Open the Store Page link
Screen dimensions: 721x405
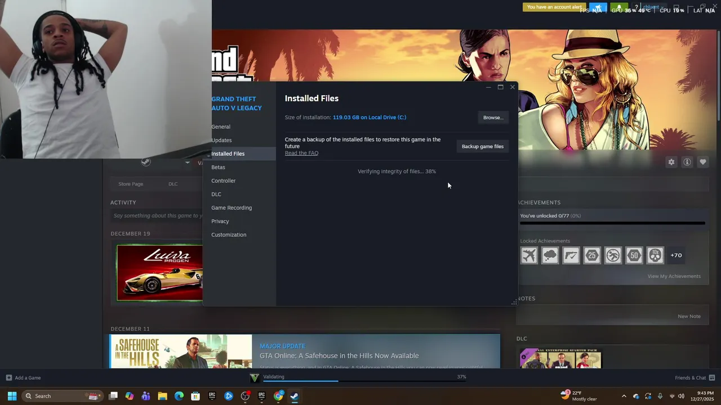131,184
